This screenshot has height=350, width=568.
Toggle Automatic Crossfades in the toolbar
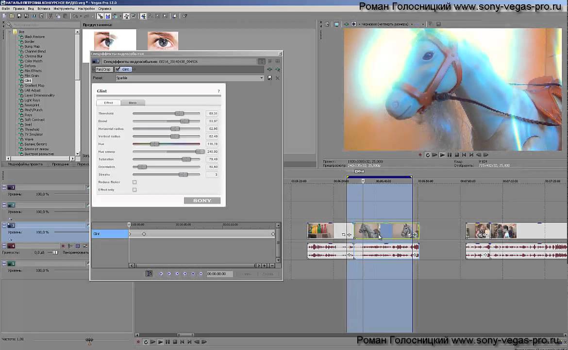coord(108,16)
